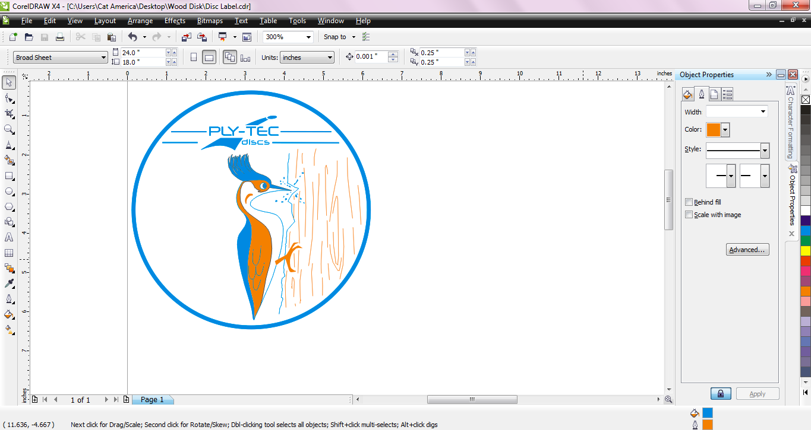Open the Broad Sheet paper type dropdown

coord(103,58)
